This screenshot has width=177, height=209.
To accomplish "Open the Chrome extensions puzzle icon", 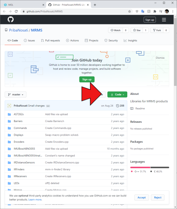I will click(155, 11).
